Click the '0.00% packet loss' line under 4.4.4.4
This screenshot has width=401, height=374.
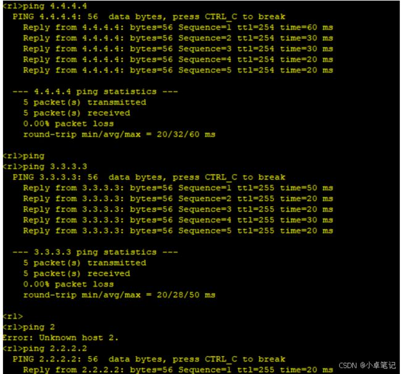(68, 124)
